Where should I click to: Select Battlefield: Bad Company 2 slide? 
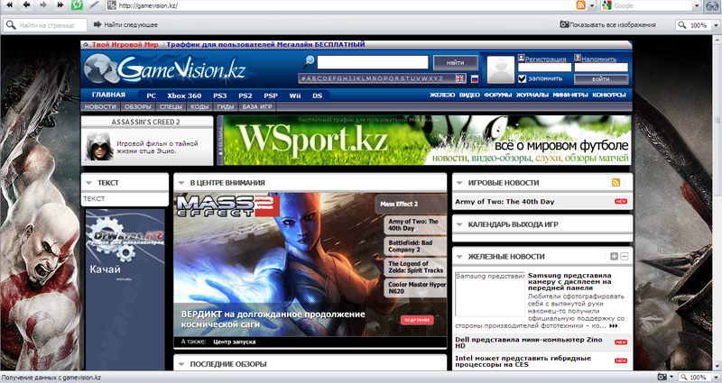(x=415, y=246)
